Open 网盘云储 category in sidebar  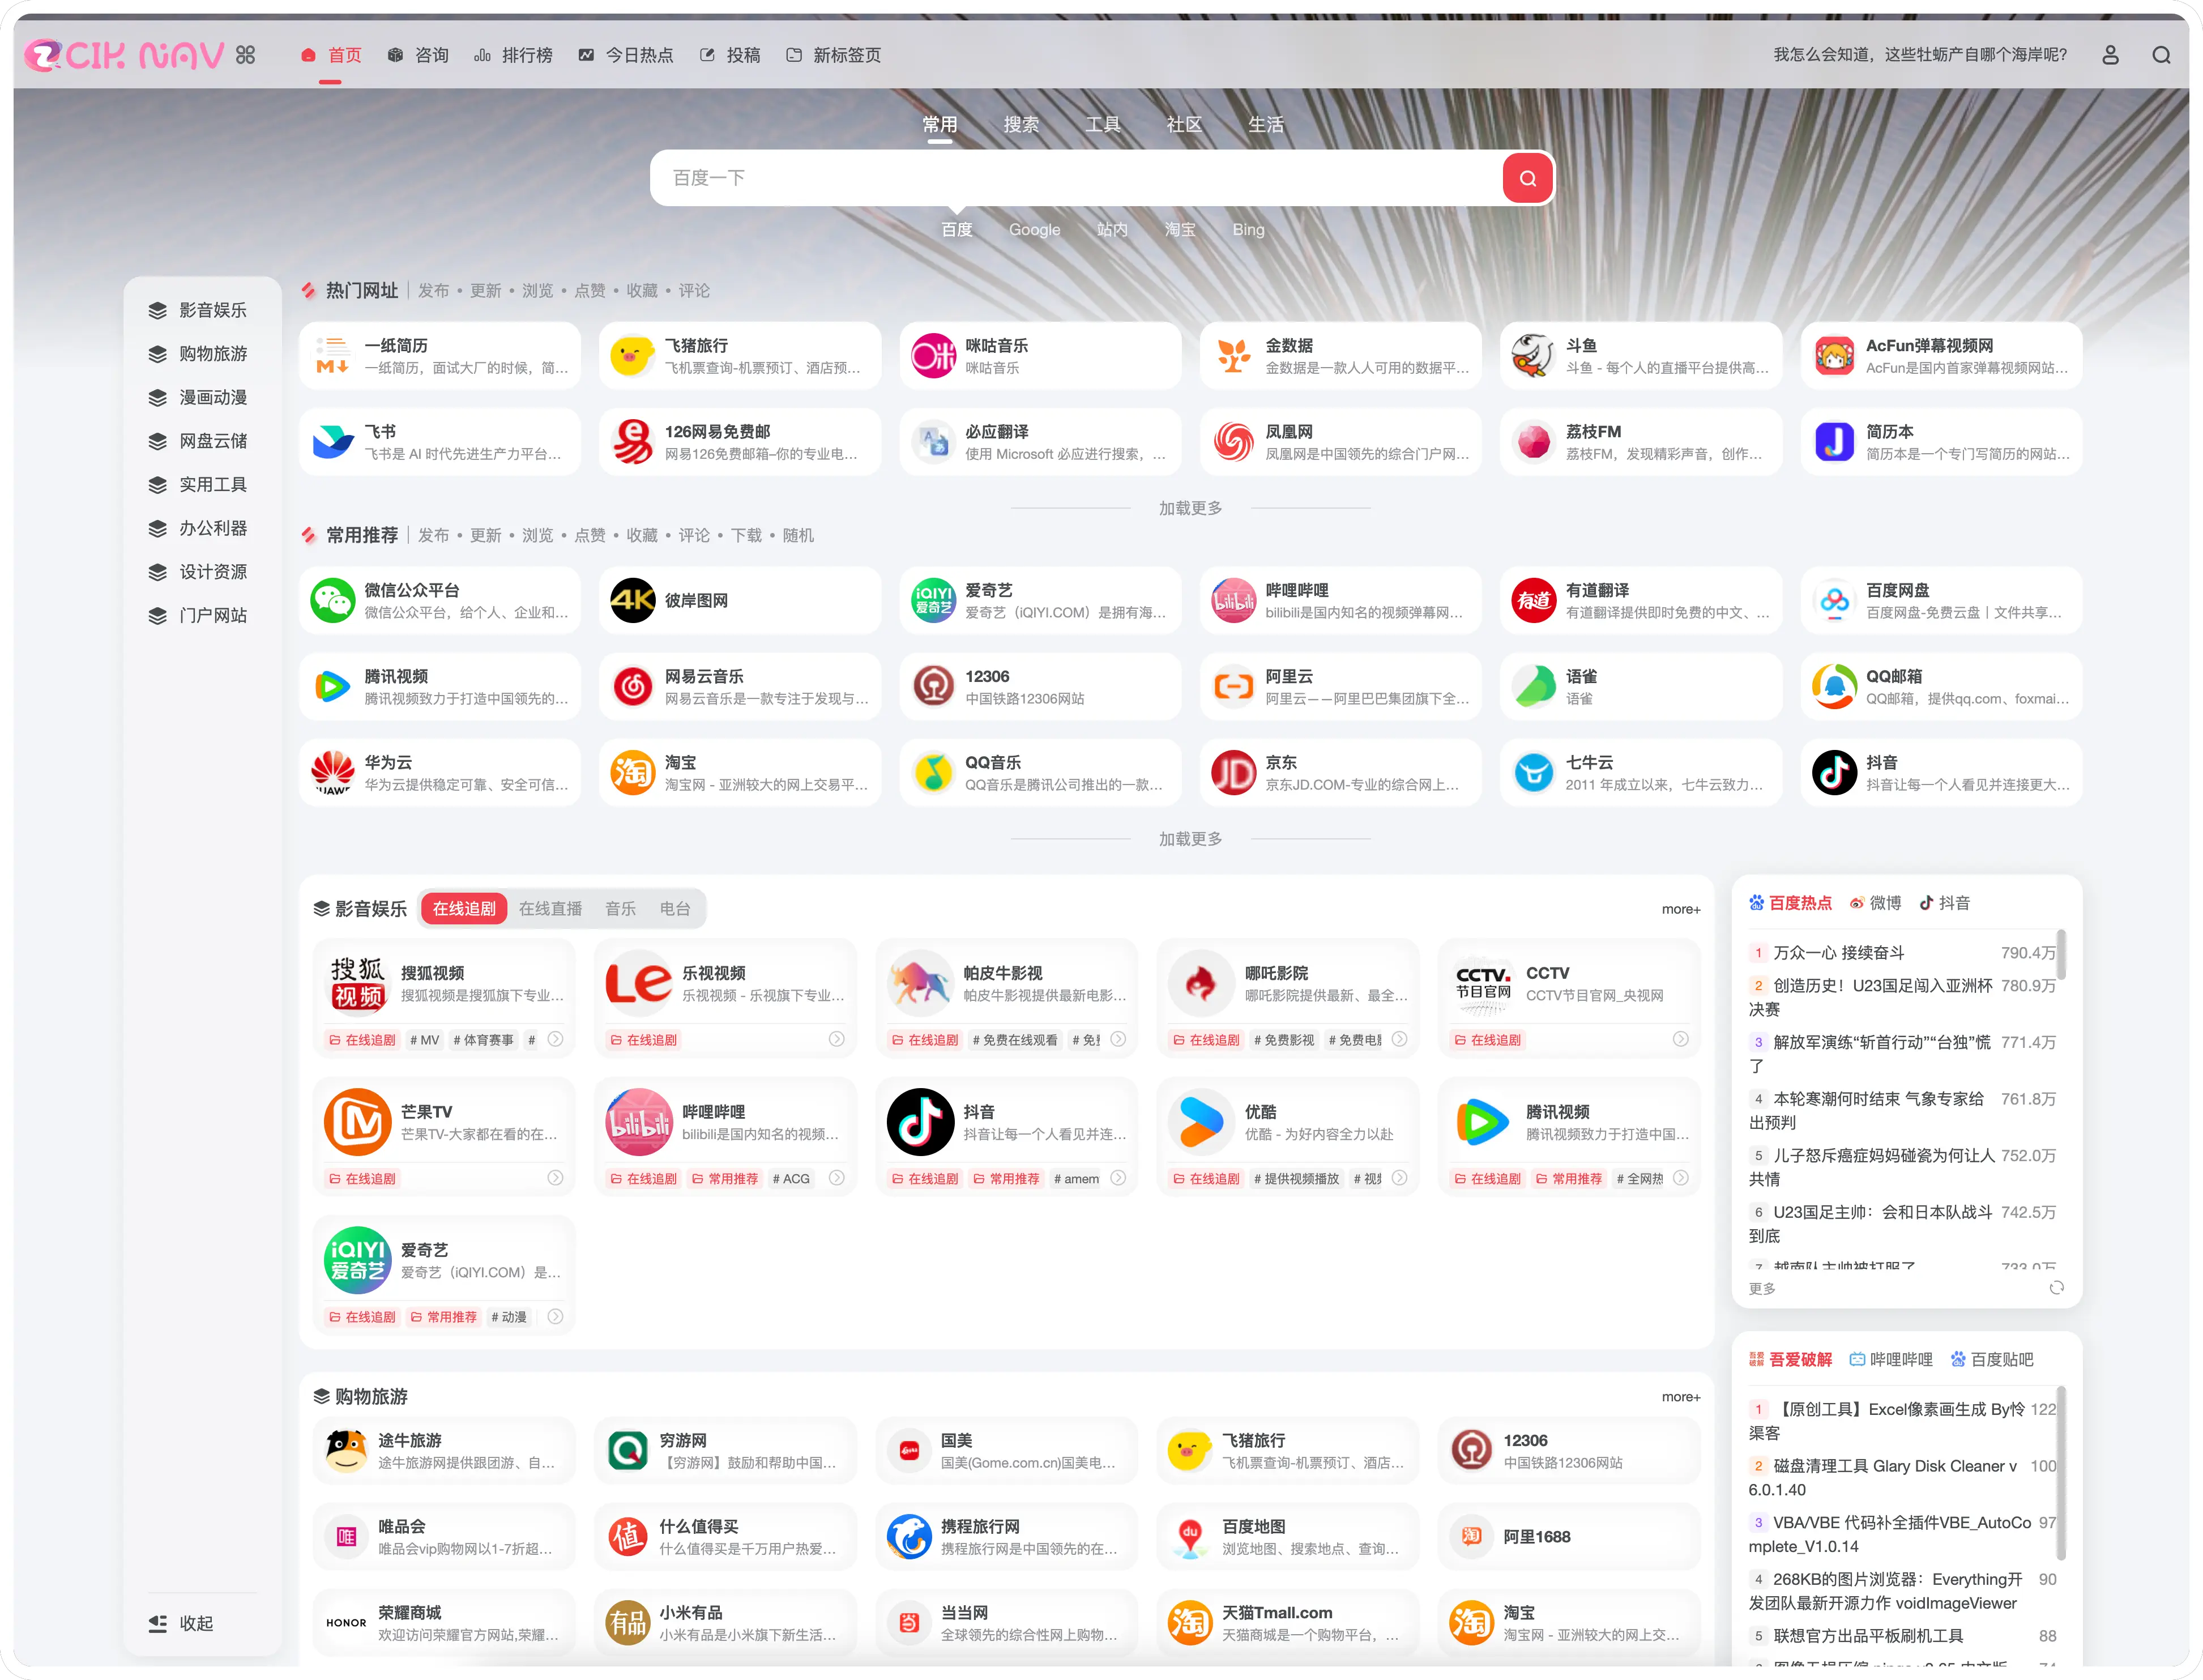212,441
